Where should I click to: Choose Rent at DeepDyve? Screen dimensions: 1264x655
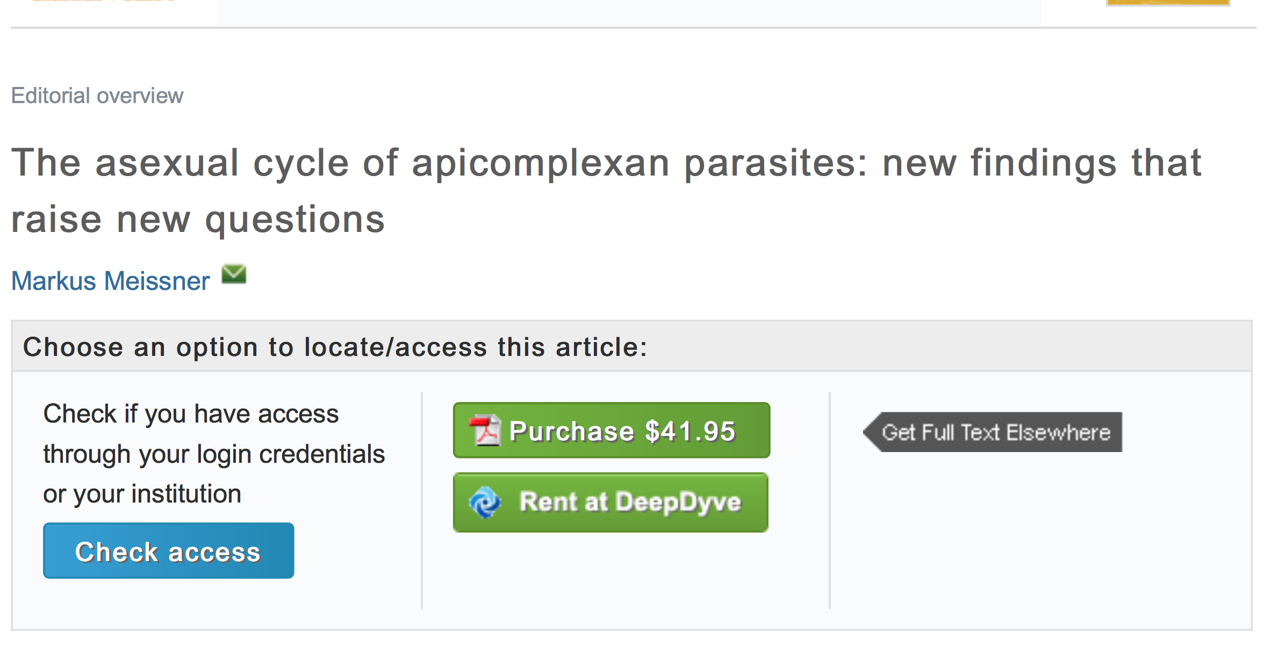[630, 503]
